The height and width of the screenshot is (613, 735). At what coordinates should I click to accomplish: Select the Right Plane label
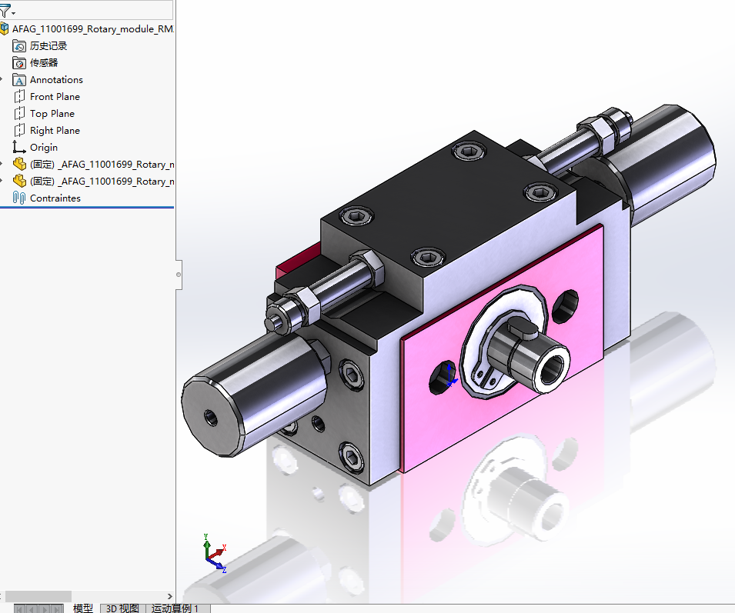pos(55,130)
